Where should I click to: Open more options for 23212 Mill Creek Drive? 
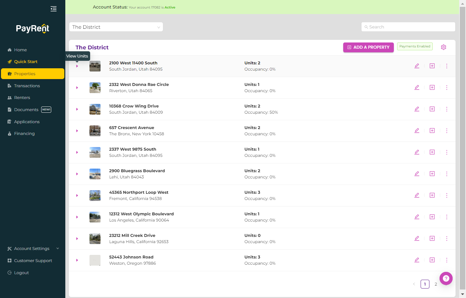pyautogui.click(x=447, y=239)
